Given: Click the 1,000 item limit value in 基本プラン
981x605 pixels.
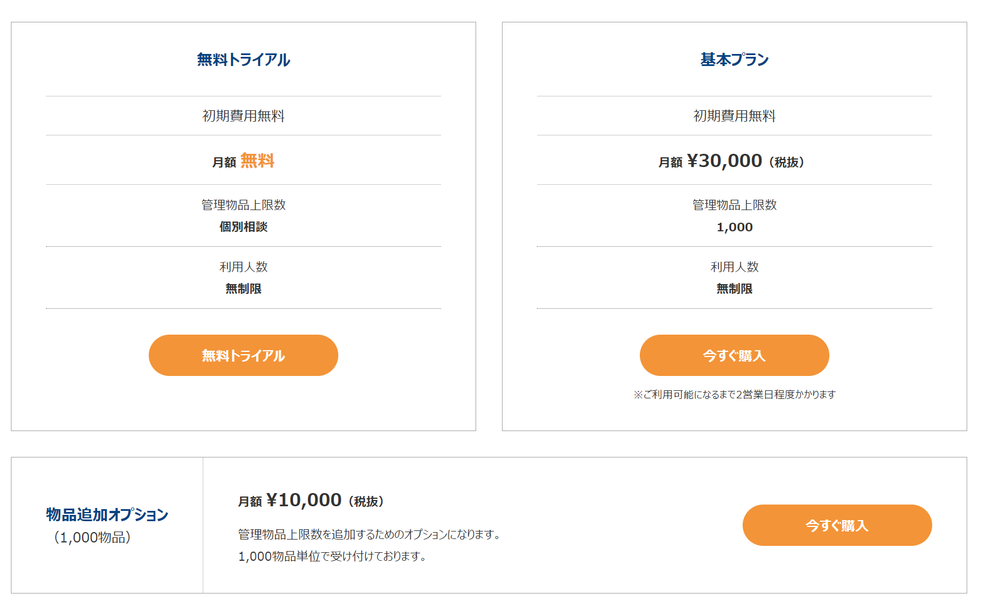Looking at the screenshot, I should 734,227.
